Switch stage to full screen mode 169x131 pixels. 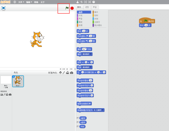[x=3, y=8]
